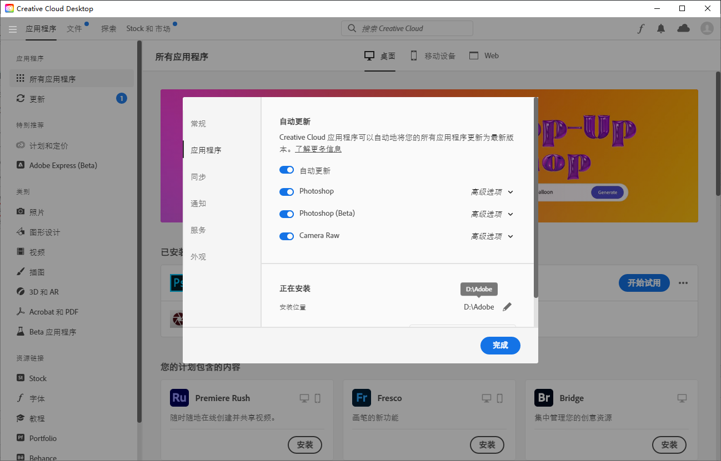Screen dimensions: 721x461
Task: Expand 高级选项 for Photoshop
Action: coord(492,192)
